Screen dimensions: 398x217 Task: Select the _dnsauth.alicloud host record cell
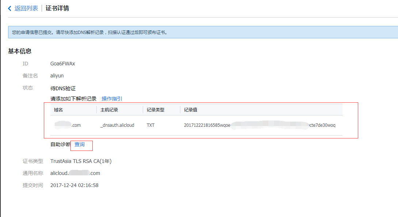pos(117,125)
